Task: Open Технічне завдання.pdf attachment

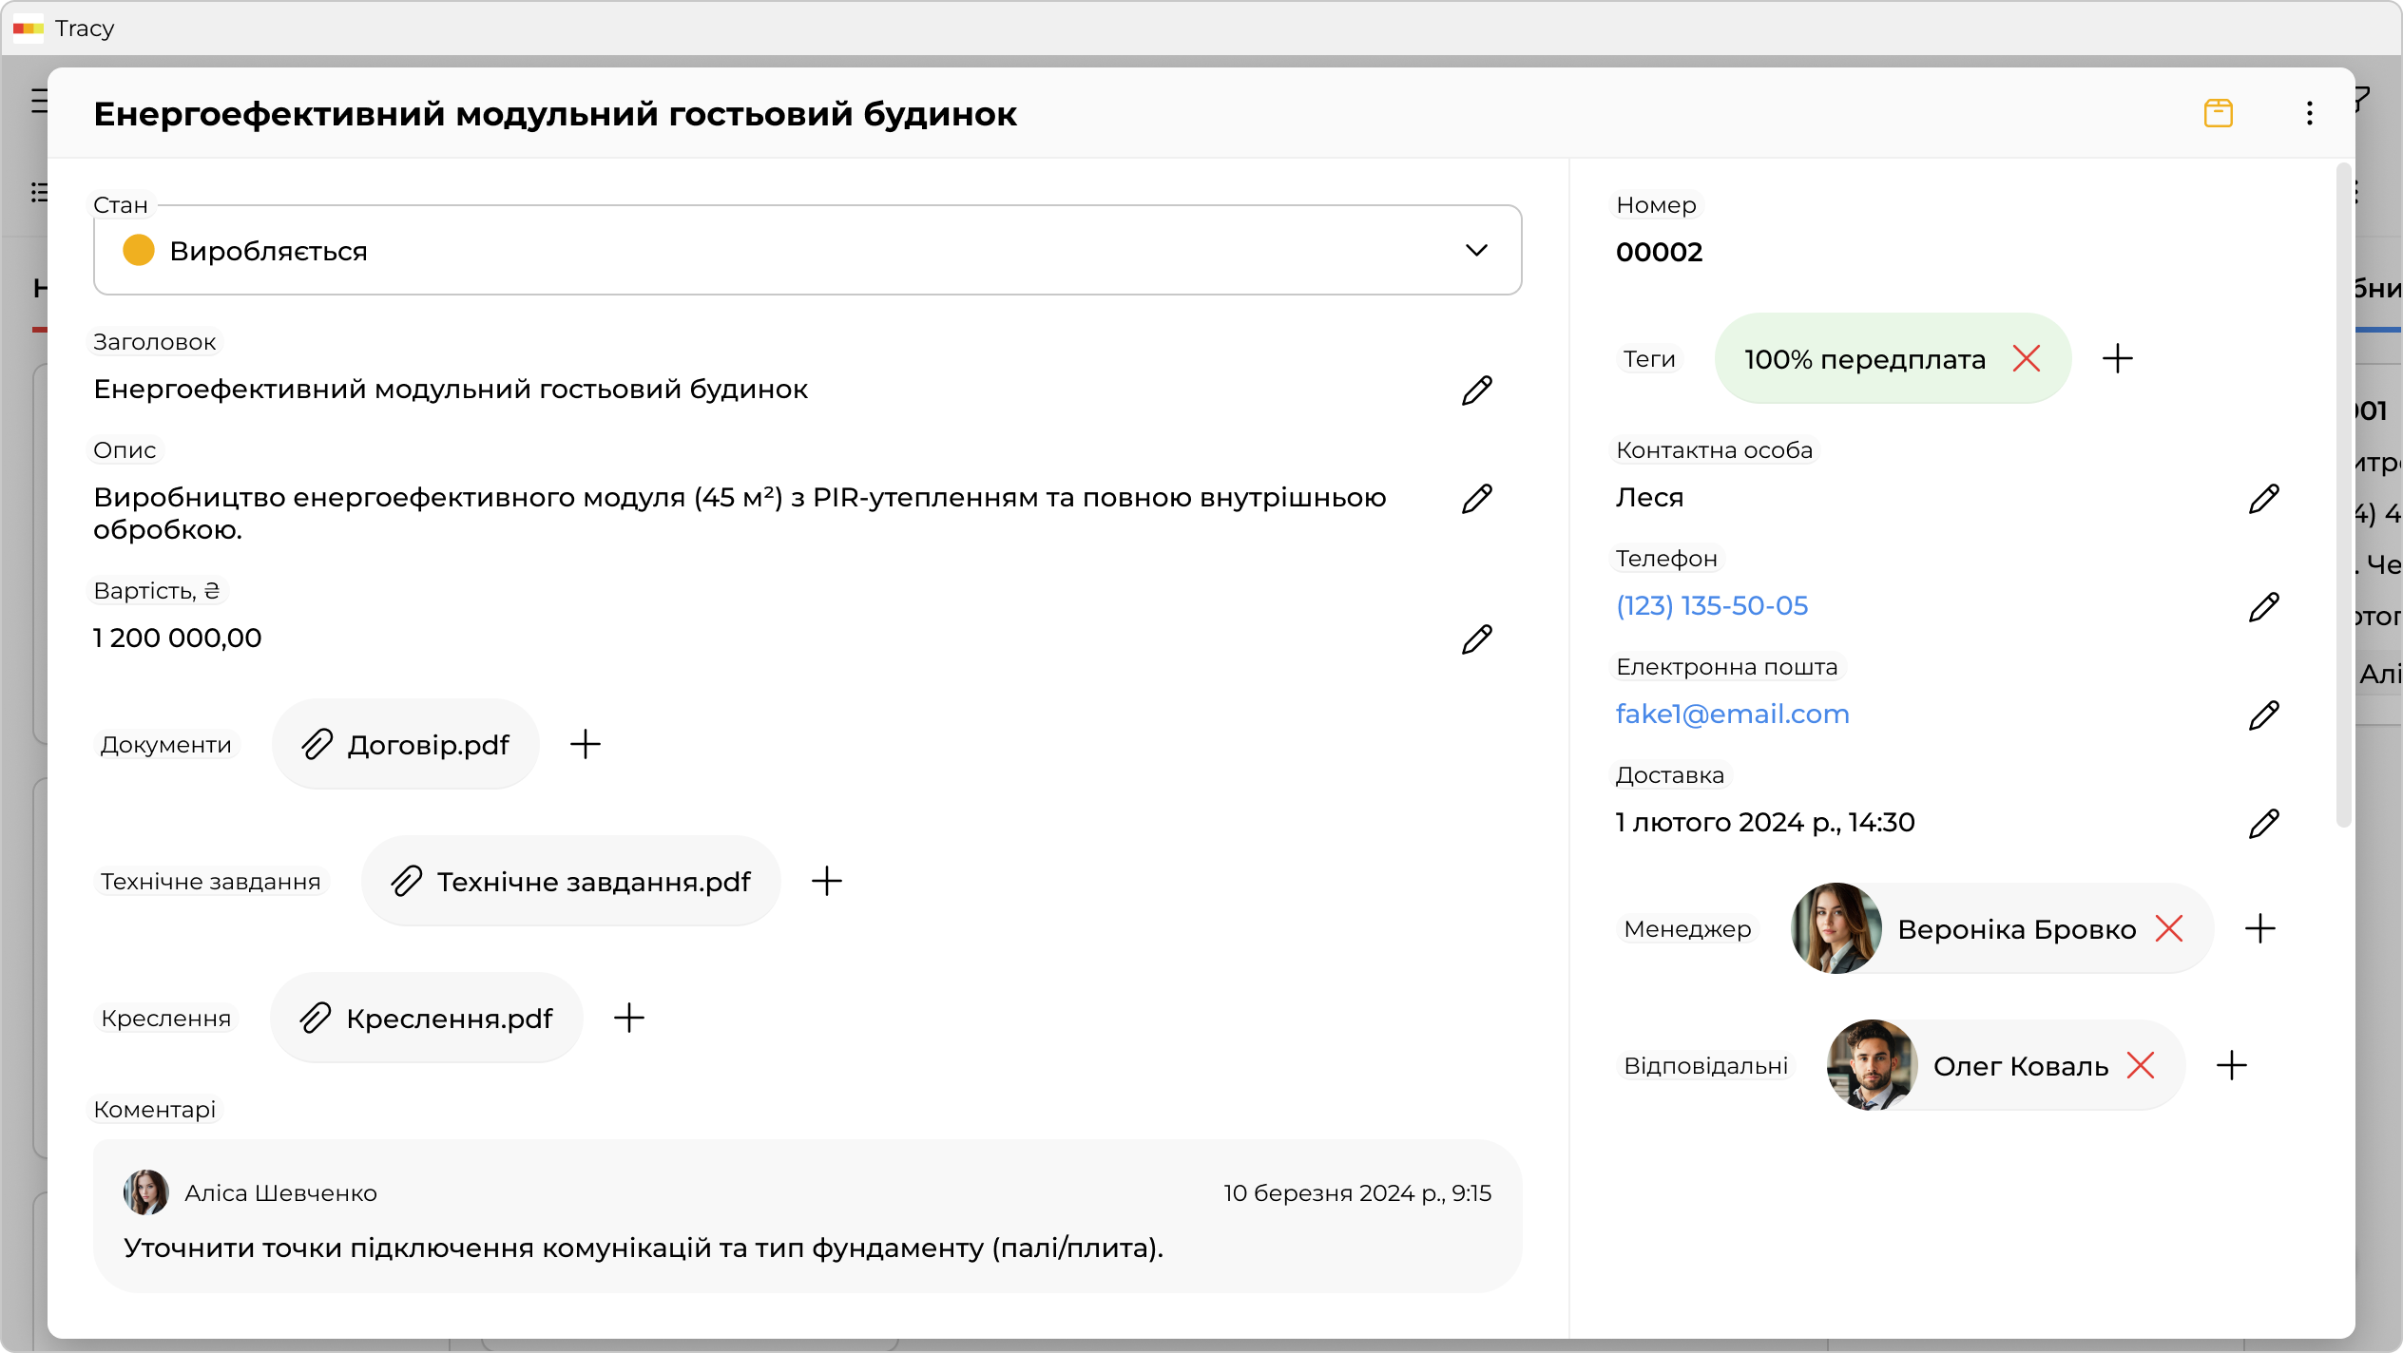Action: coord(572,881)
